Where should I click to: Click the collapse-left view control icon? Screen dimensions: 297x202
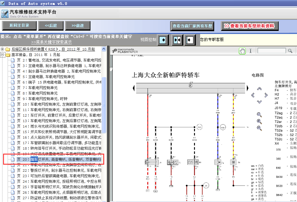(190, 40)
